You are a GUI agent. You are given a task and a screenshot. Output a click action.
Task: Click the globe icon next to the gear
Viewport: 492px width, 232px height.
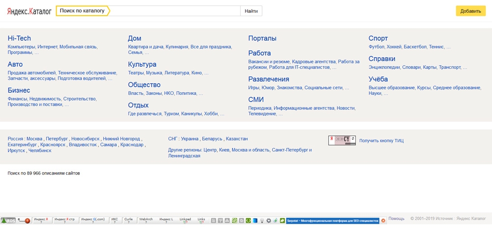[275, 220]
